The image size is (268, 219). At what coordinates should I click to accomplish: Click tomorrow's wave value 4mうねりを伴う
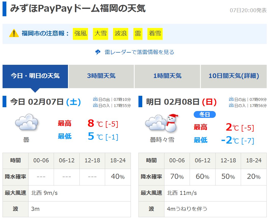[187, 209]
